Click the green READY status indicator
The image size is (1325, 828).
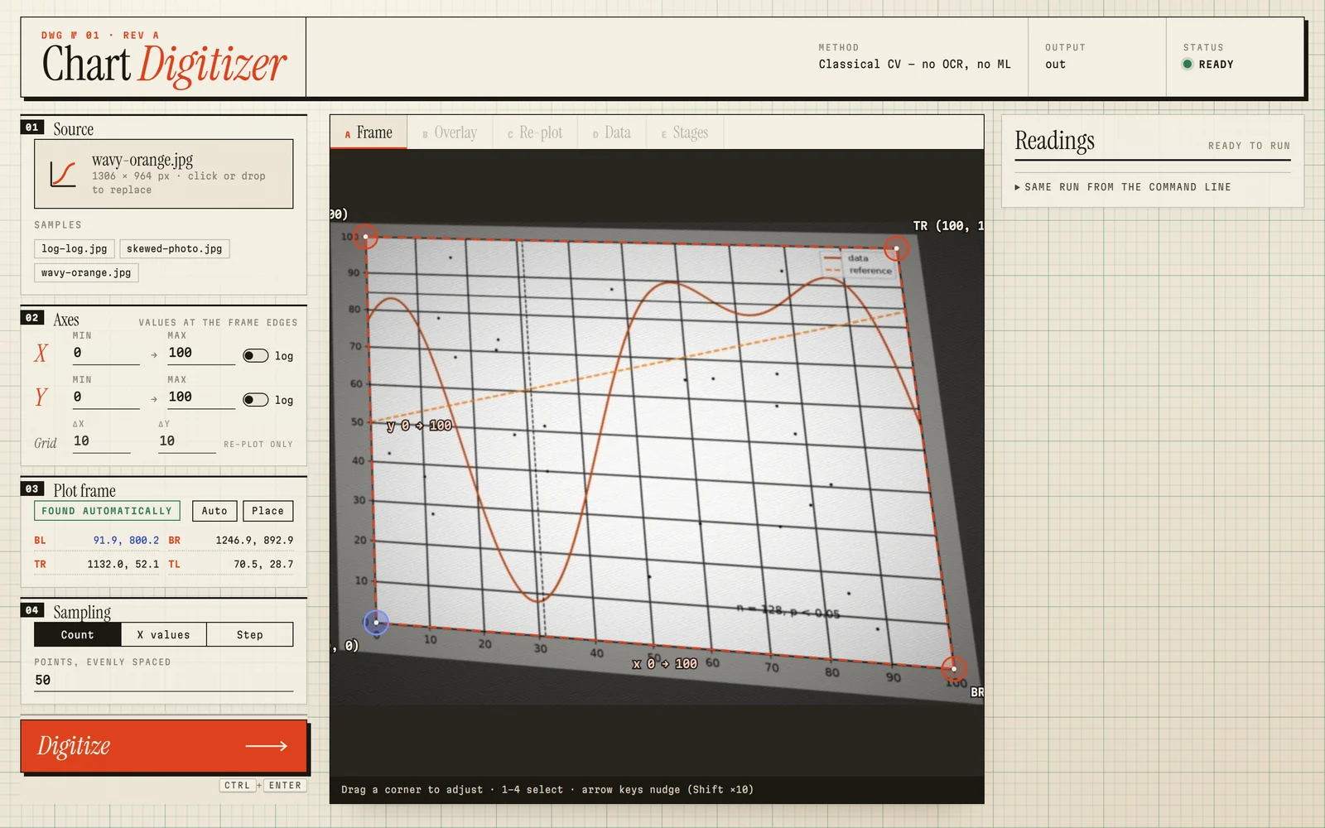pos(1187,65)
